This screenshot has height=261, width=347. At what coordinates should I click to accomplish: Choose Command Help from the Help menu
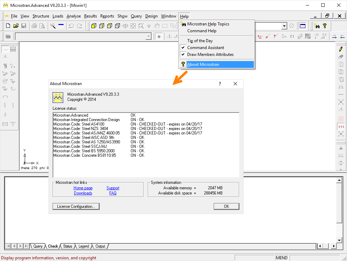click(x=217, y=31)
